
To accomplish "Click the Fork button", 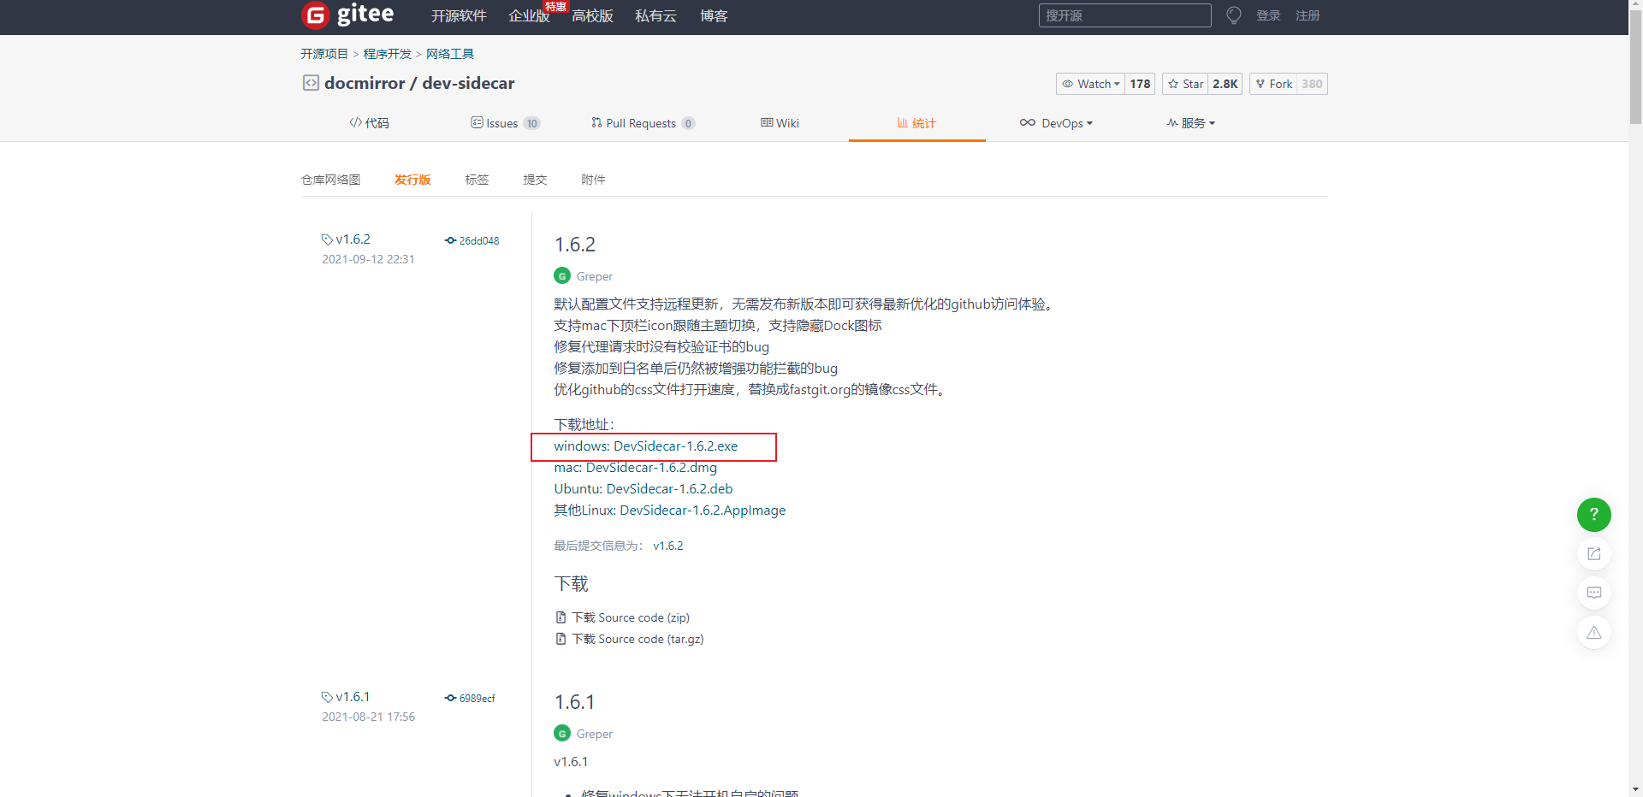I will click(x=1273, y=84).
